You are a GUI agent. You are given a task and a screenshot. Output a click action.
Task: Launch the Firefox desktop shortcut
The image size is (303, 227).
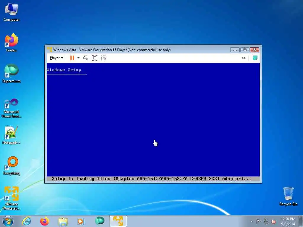pyautogui.click(x=12, y=43)
